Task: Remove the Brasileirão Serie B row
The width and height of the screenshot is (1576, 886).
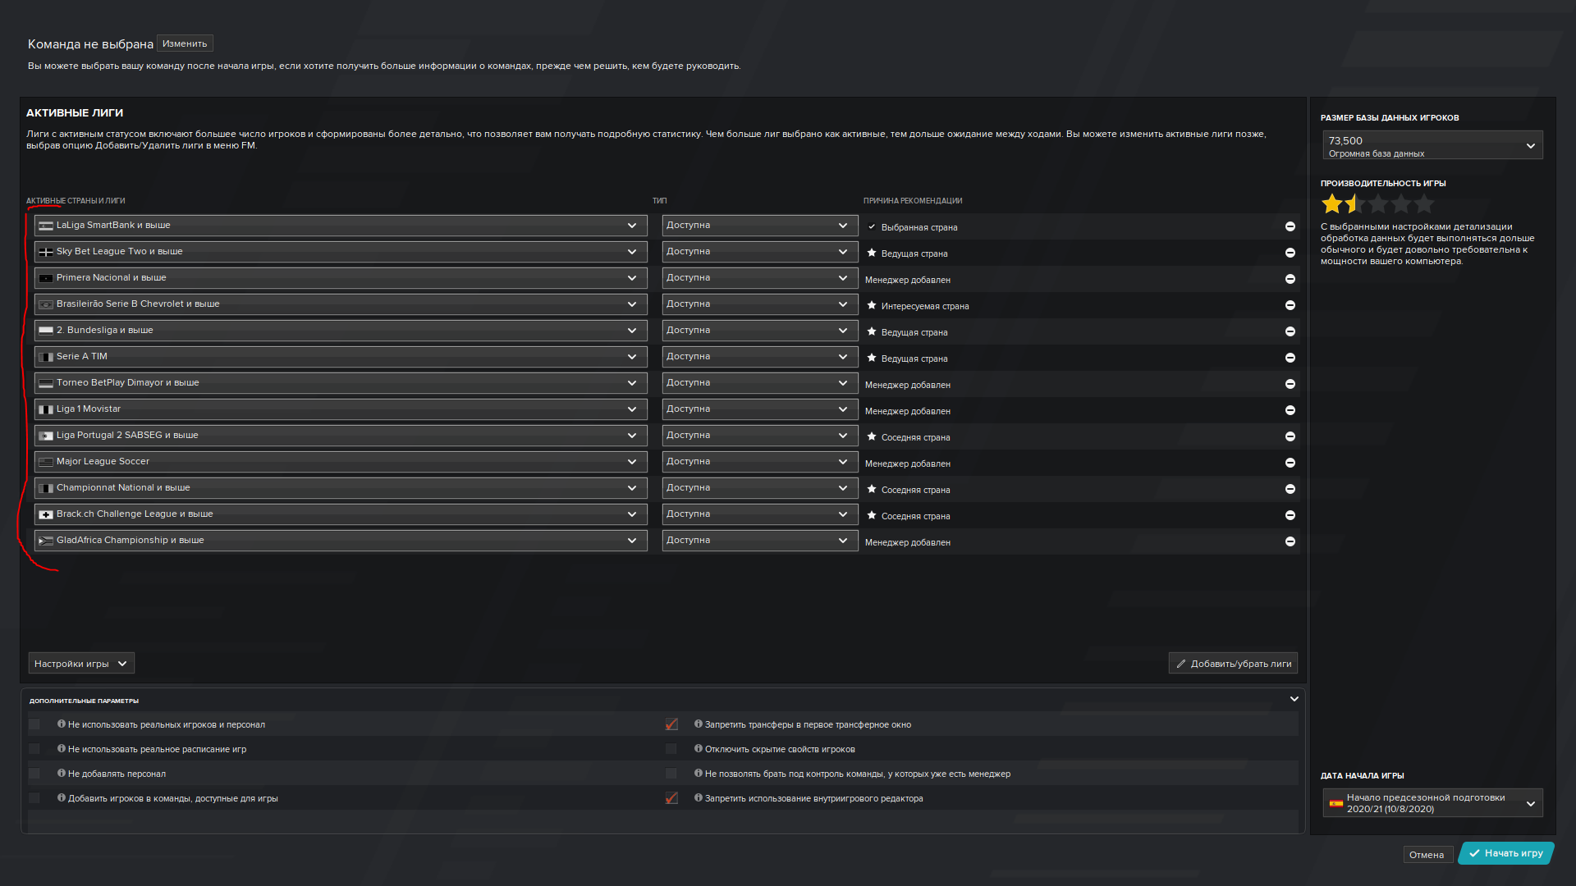Action: 1290,305
